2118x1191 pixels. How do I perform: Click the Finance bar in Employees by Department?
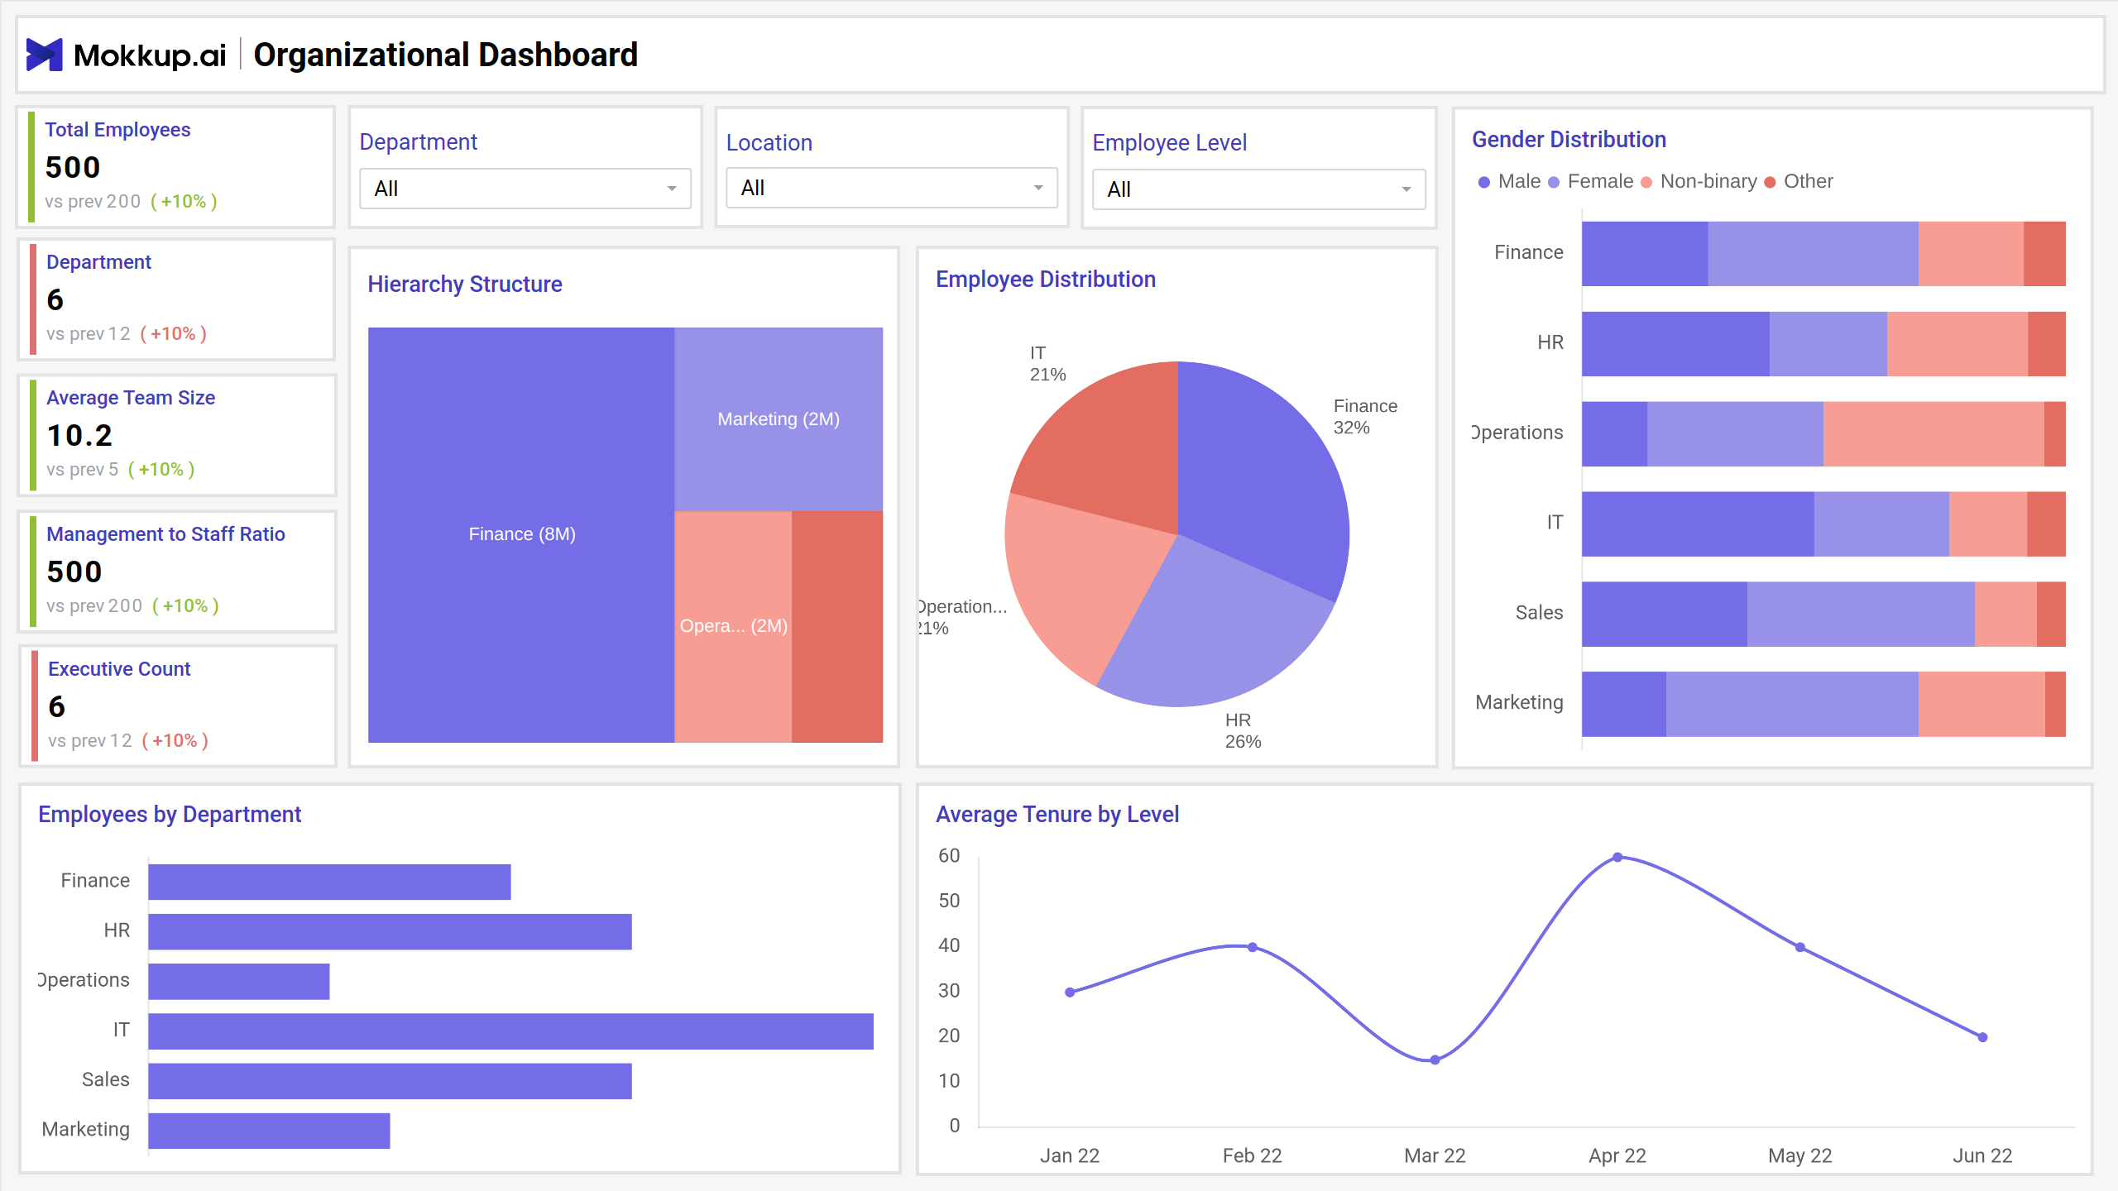click(329, 882)
